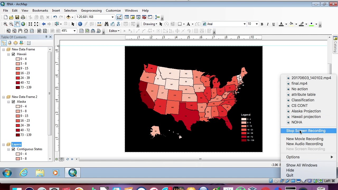Open the Bookmarks menu

pyautogui.click(x=40, y=11)
